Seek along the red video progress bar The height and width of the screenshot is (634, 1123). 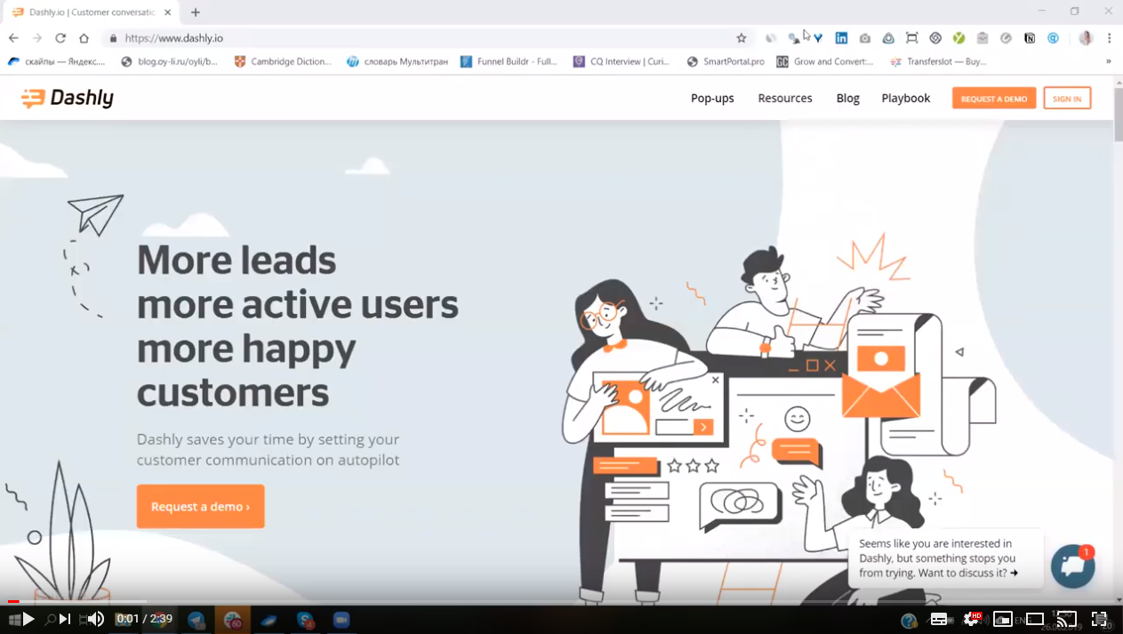pyautogui.click(x=561, y=602)
